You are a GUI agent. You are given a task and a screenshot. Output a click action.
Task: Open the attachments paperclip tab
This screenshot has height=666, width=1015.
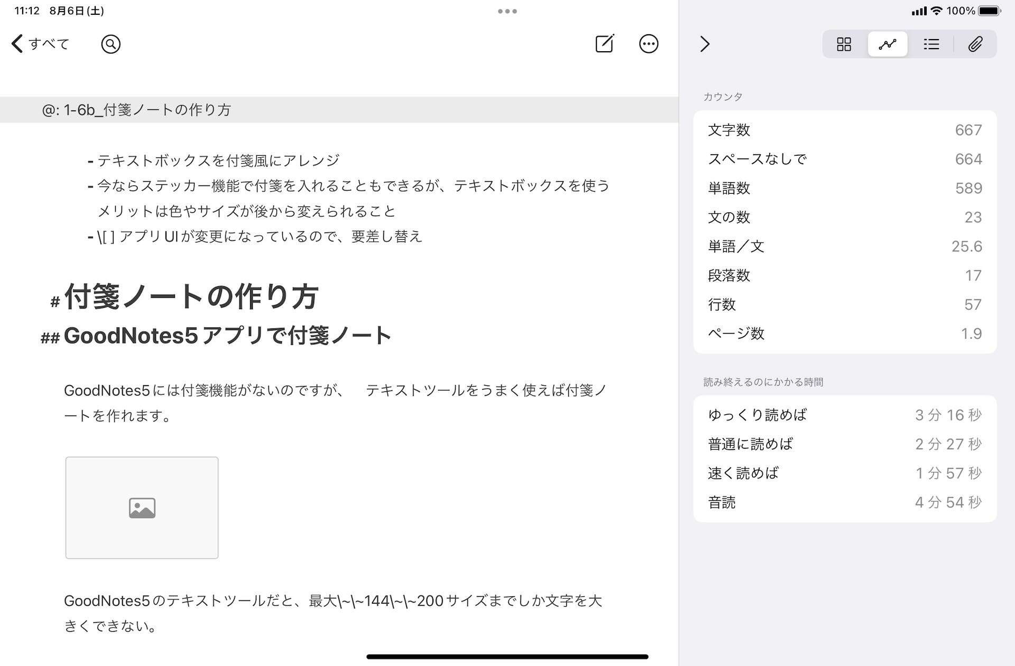point(975,44)
